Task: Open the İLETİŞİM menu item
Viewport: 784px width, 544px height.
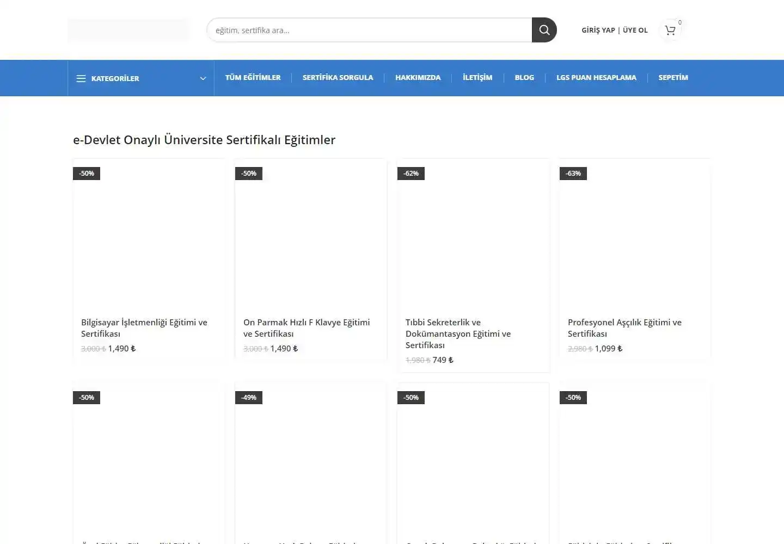Action: (477, 77)
